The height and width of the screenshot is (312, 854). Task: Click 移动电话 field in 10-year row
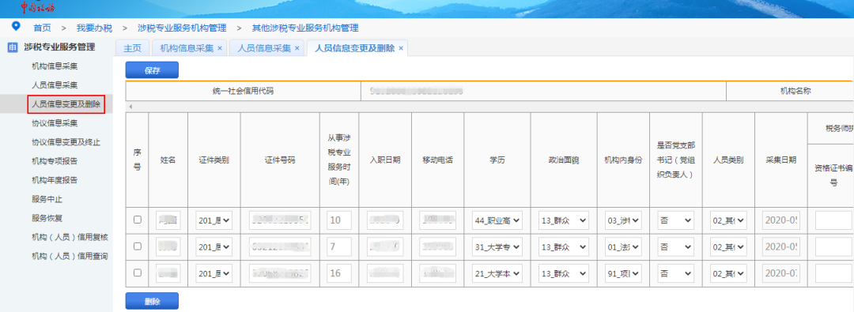point(438,220)
